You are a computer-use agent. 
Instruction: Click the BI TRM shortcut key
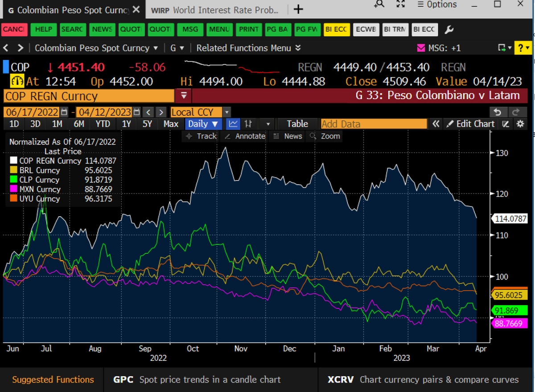[395, 29]
